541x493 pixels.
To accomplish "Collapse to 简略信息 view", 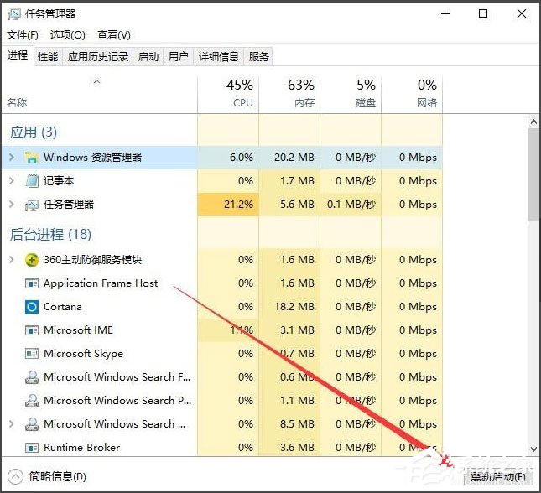I will click(49, 476).
